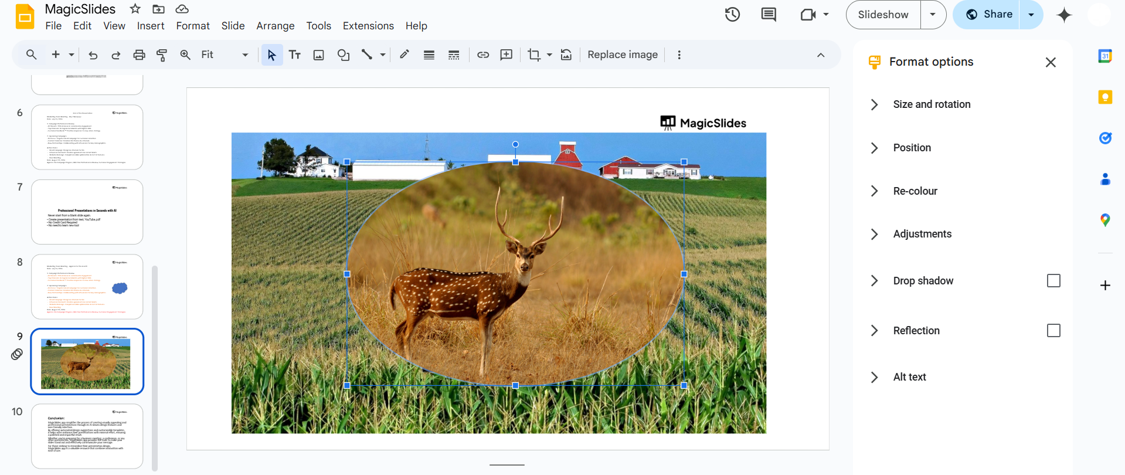1125x475 pixels.
Task: Click the print icon
Action: [139, 55]
